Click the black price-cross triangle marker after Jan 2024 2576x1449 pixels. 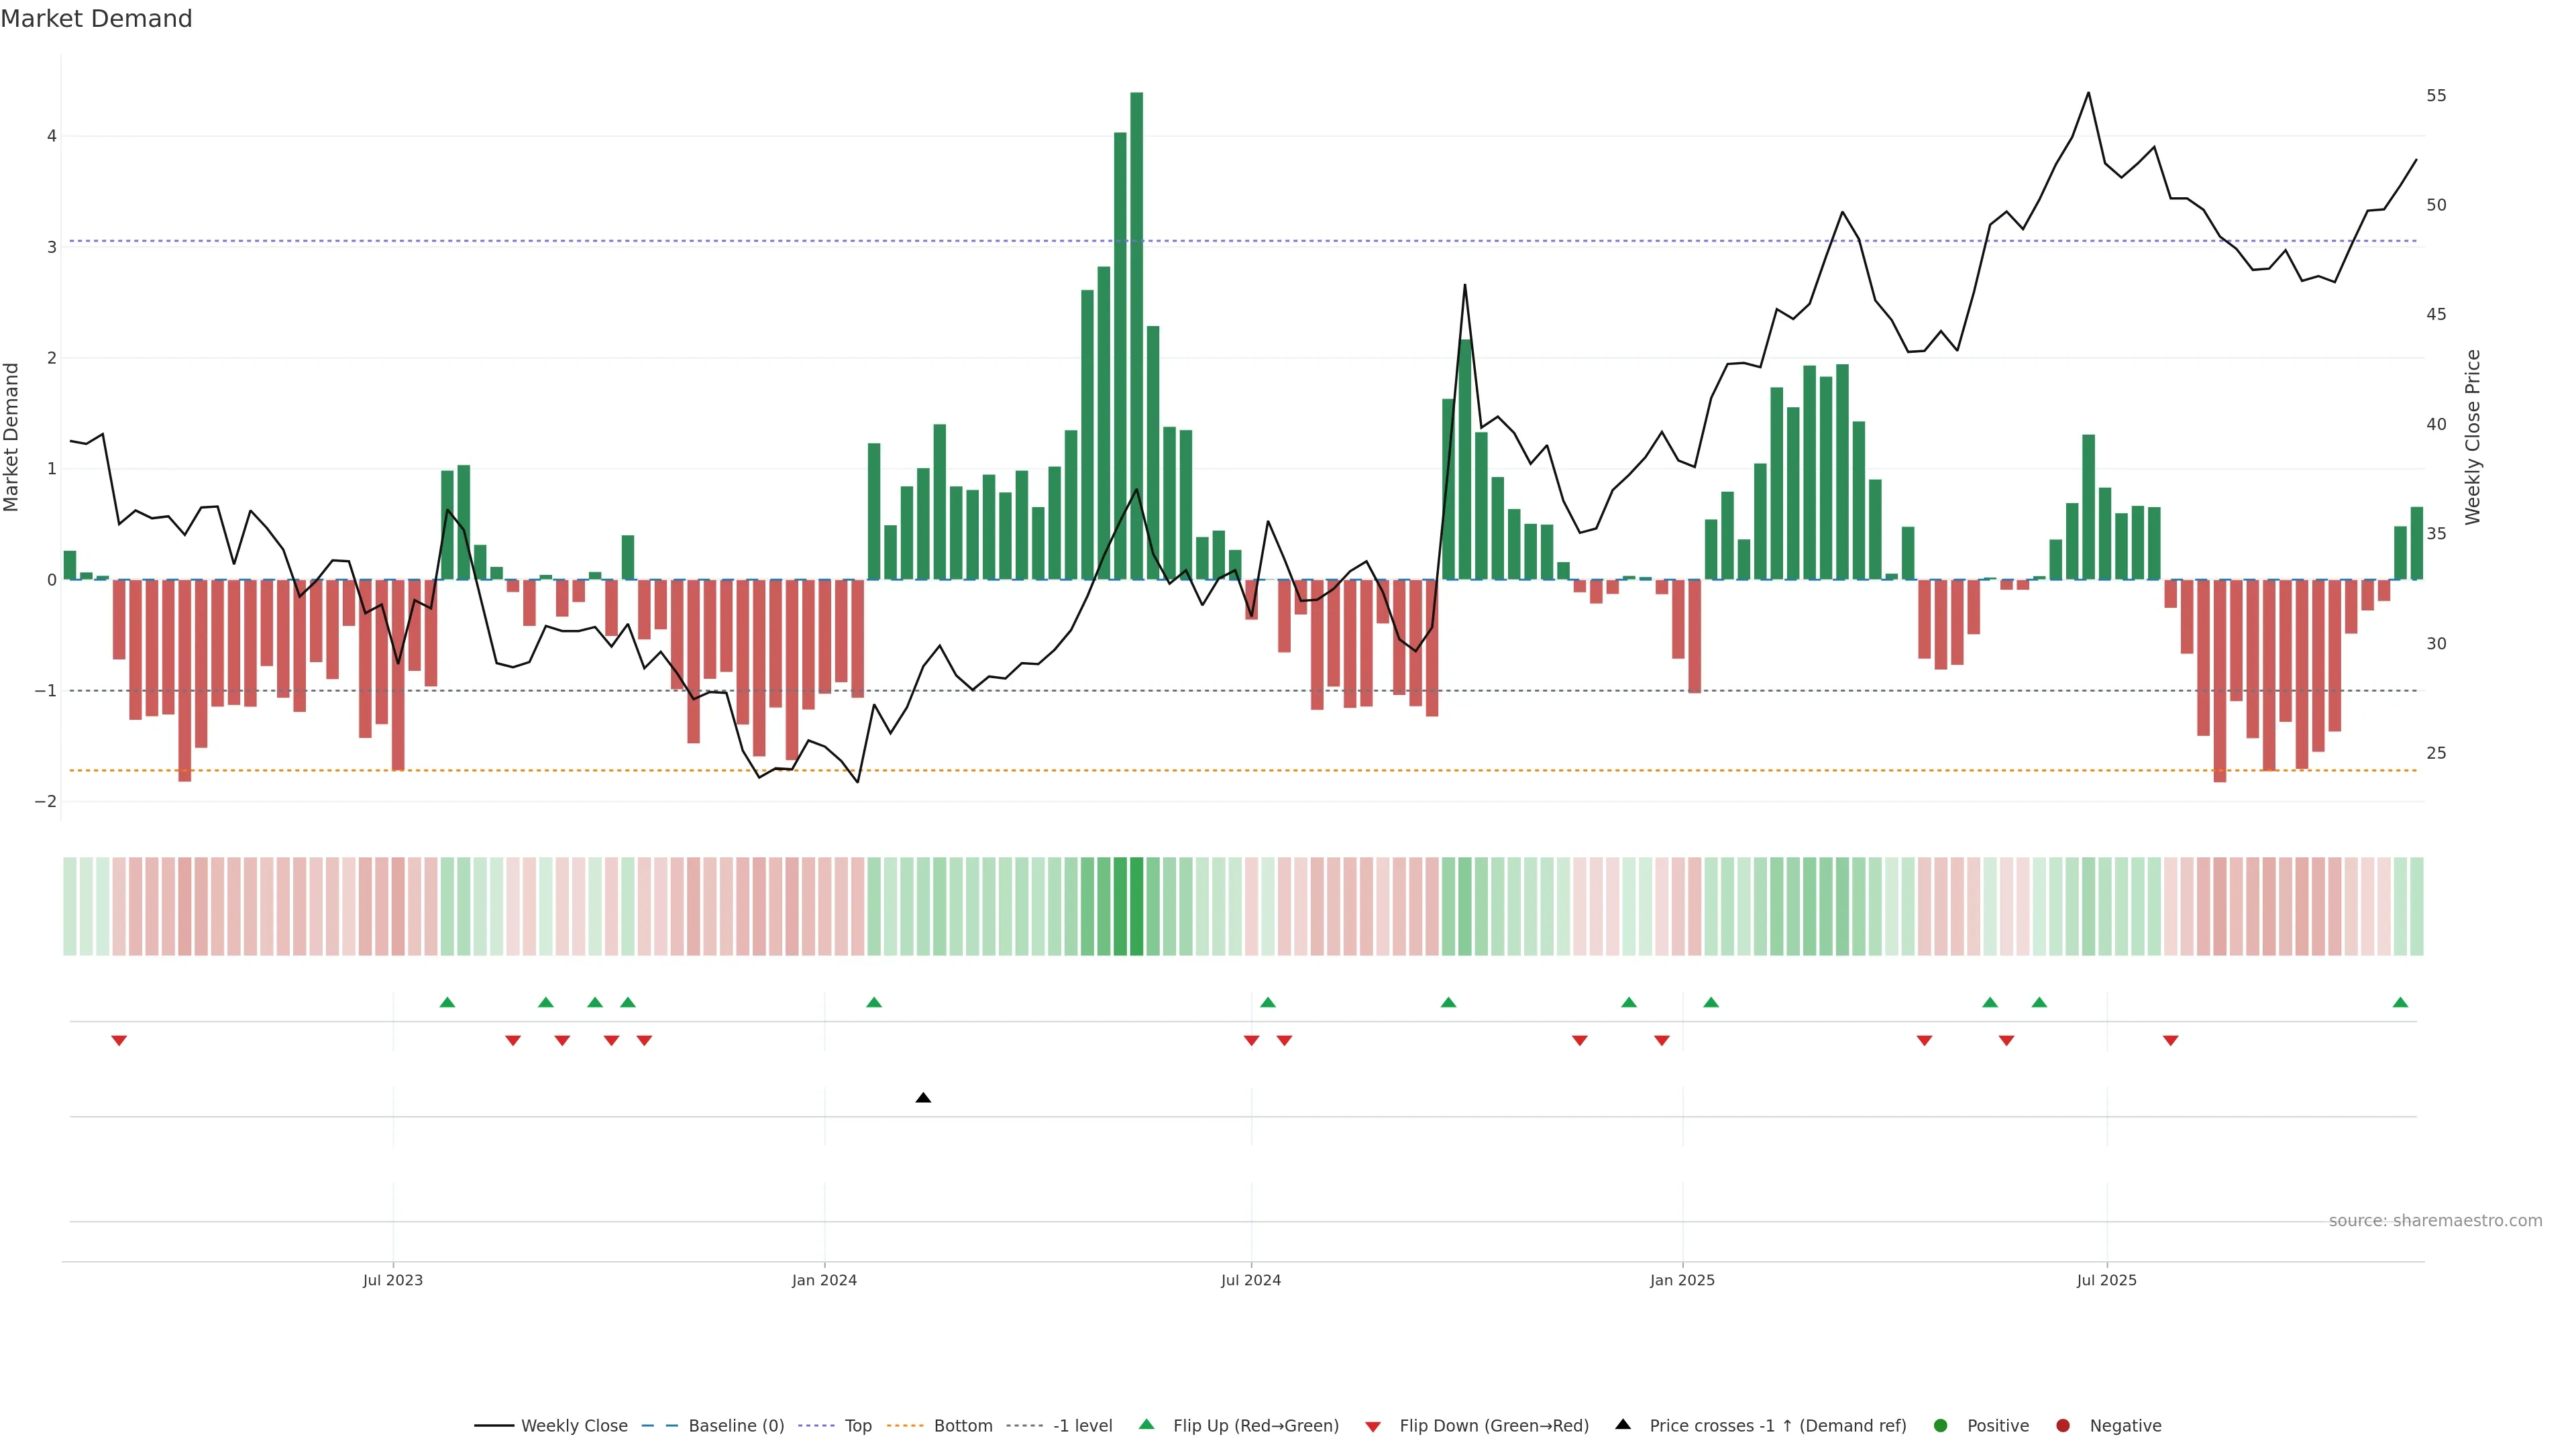pyautogui.click(x=923, y=1098)
